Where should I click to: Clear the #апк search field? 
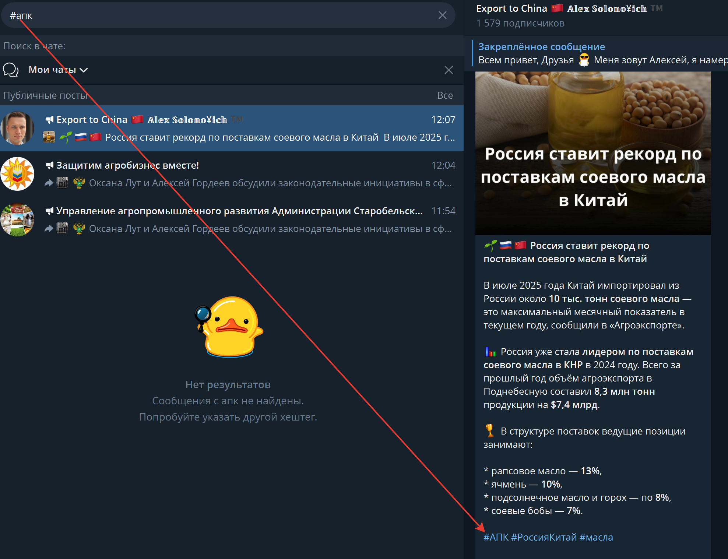coord(442,15)
